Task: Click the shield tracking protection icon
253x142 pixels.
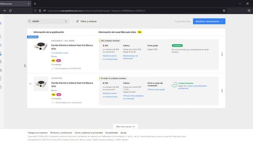Action: (35, 11)
